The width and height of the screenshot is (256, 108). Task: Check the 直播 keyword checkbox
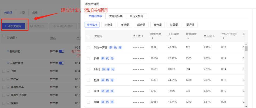click(x=88, y=91)
